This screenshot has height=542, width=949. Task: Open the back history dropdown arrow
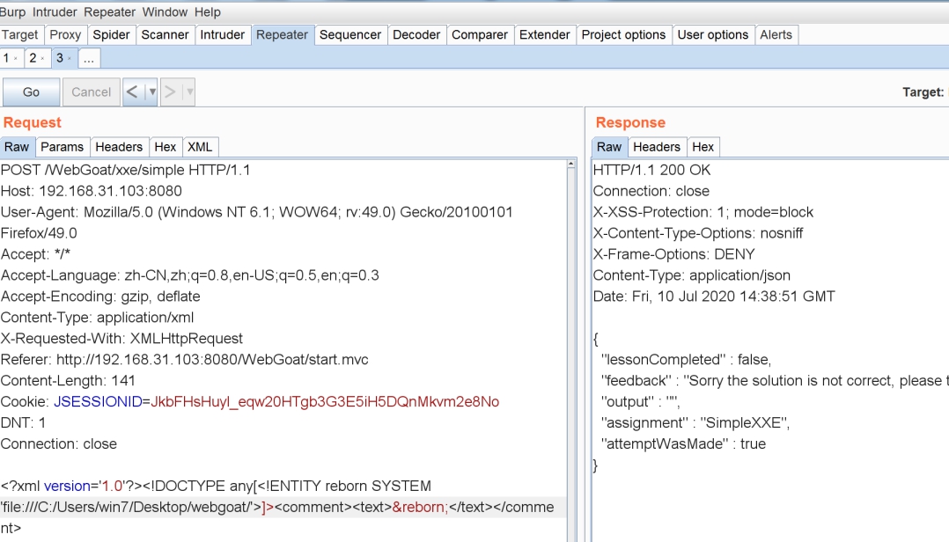point(152,92)
